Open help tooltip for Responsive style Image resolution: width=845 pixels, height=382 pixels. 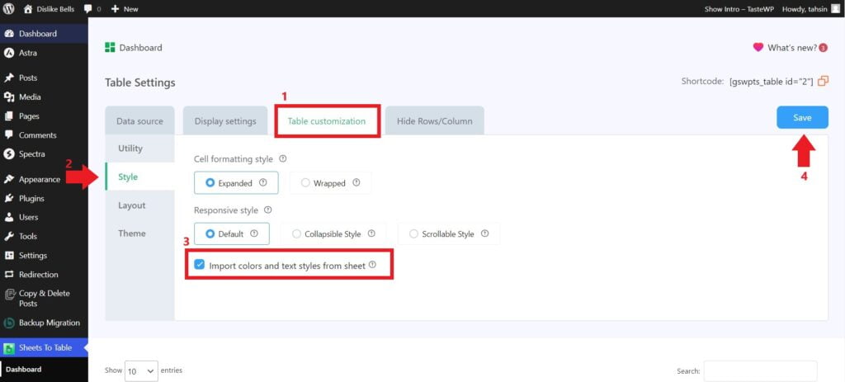click(268, 210)
